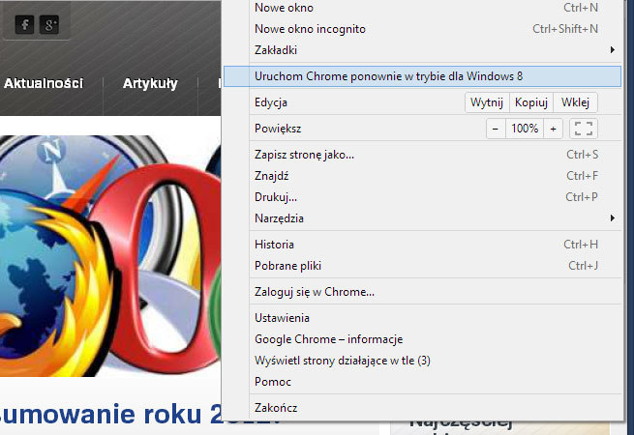Open Aktualności tab on the website
Image resolution: width=634 pixels, height=435 pixels.
44,83
